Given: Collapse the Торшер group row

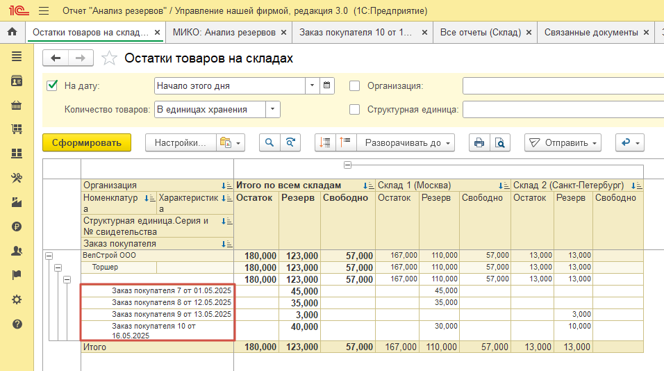Looking at the screenshot, I should click(58, 267).
